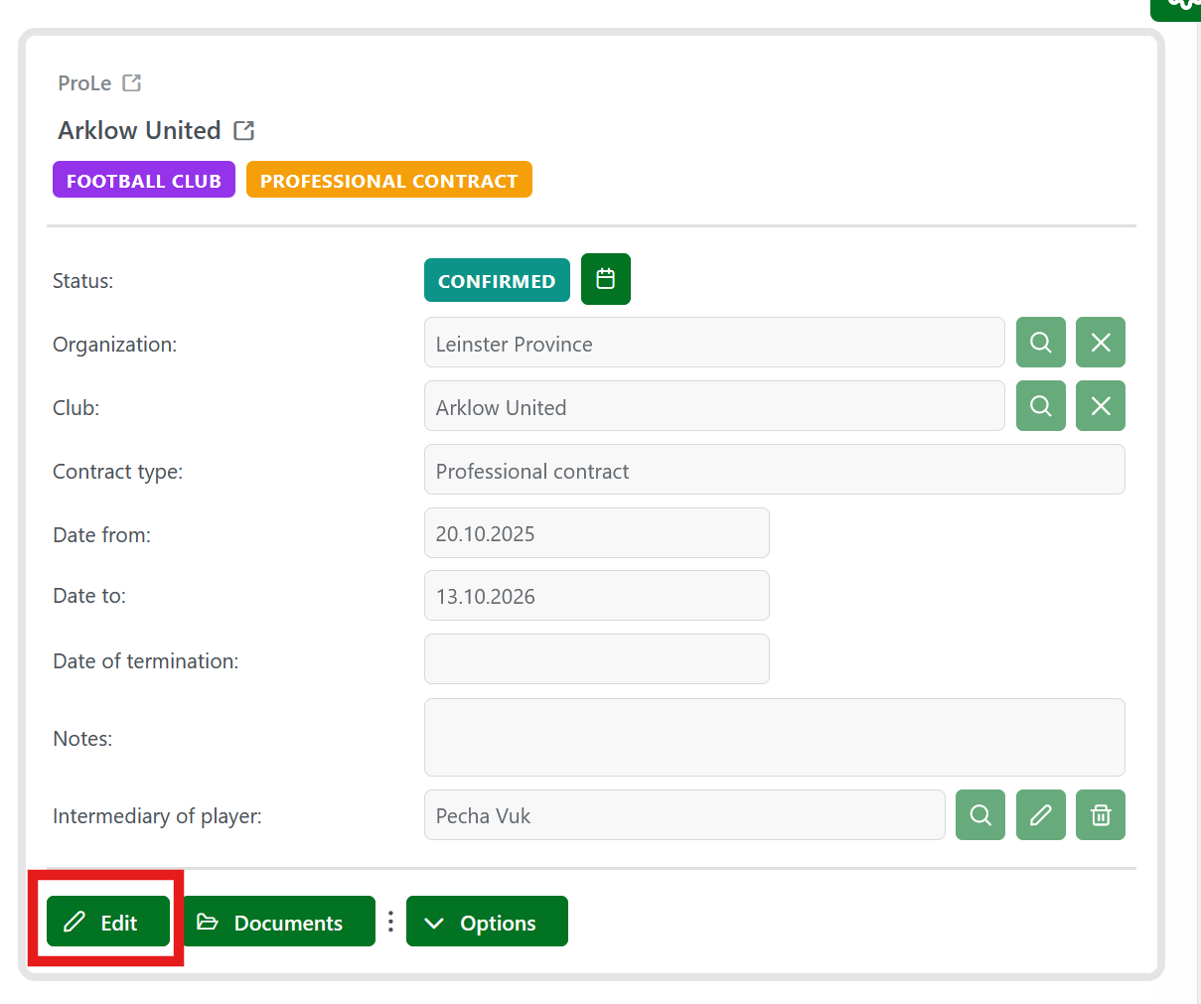1201x1004 pixels.
Task: Delete intermediary with trash icon
Action: pos(1100,815)
